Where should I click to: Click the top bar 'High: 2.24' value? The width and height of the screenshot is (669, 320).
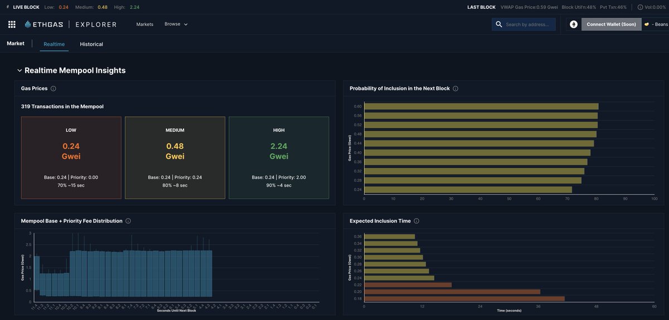click(127, 7)
